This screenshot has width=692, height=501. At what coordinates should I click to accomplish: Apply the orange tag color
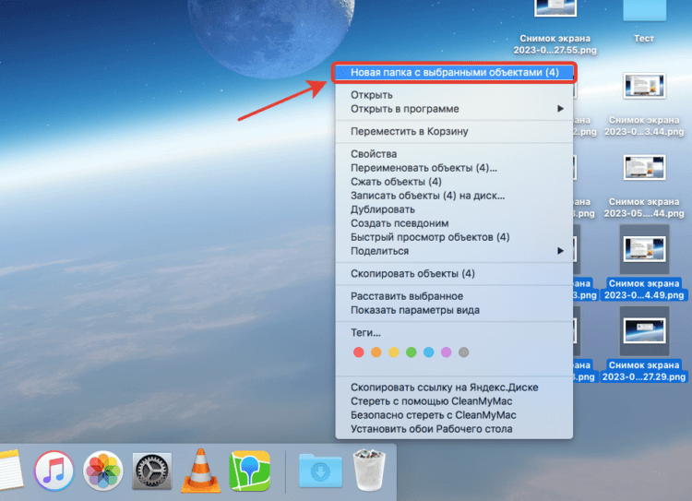376,352
